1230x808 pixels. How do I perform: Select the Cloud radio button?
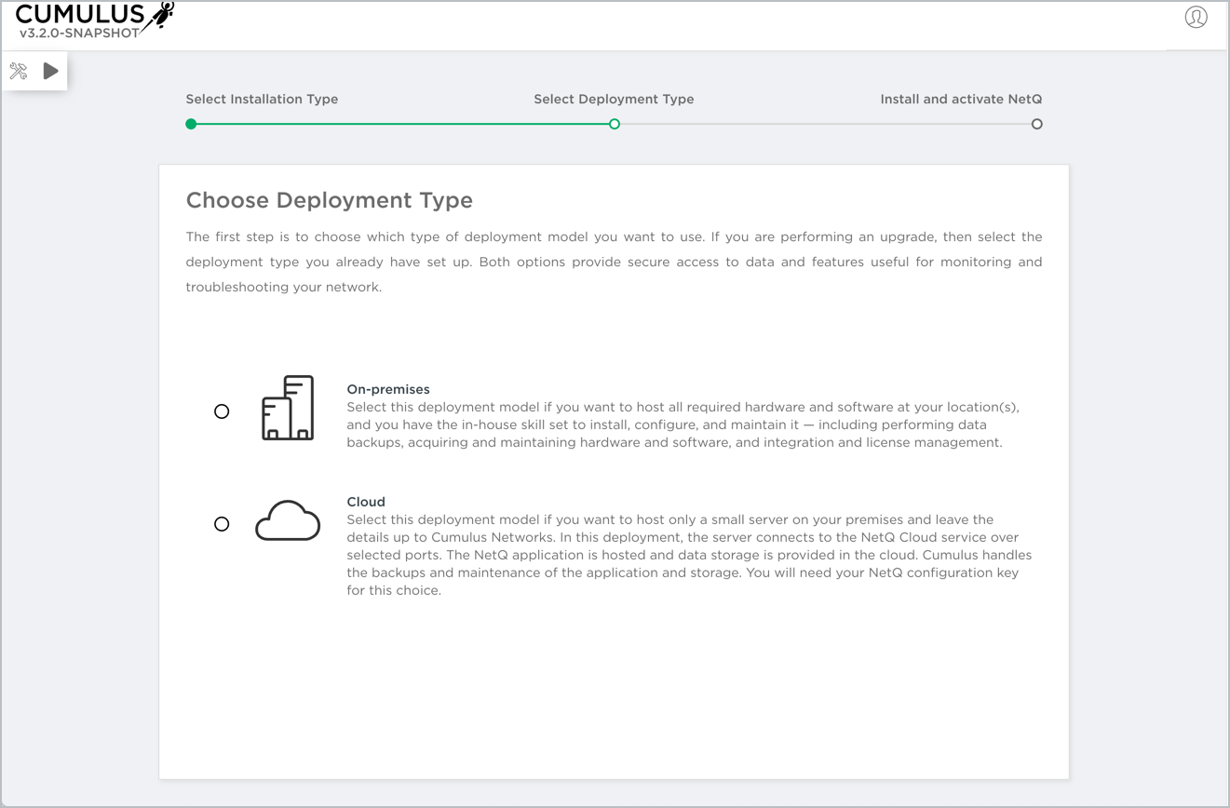point(222,524)
